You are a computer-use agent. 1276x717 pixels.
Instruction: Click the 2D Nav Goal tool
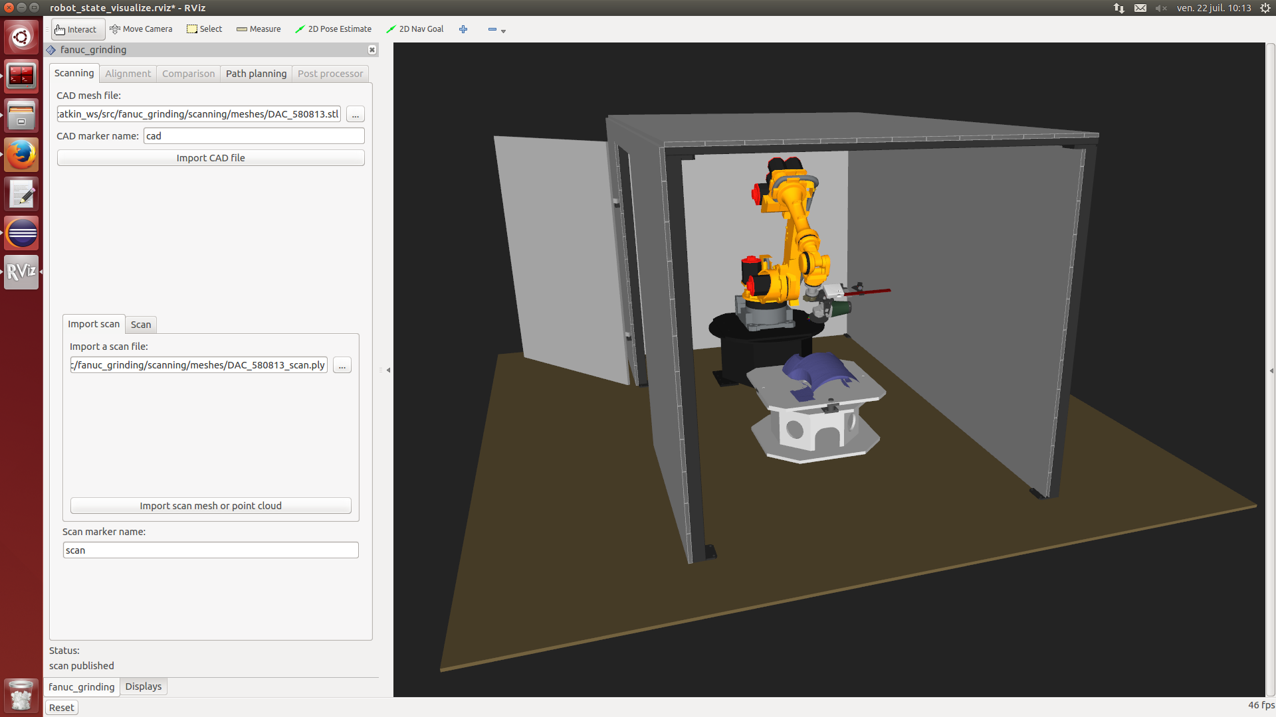click(x=415, y=29)
